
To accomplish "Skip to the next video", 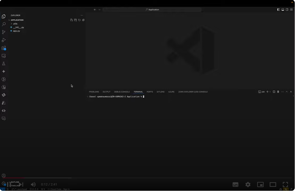I will point(21,185).
